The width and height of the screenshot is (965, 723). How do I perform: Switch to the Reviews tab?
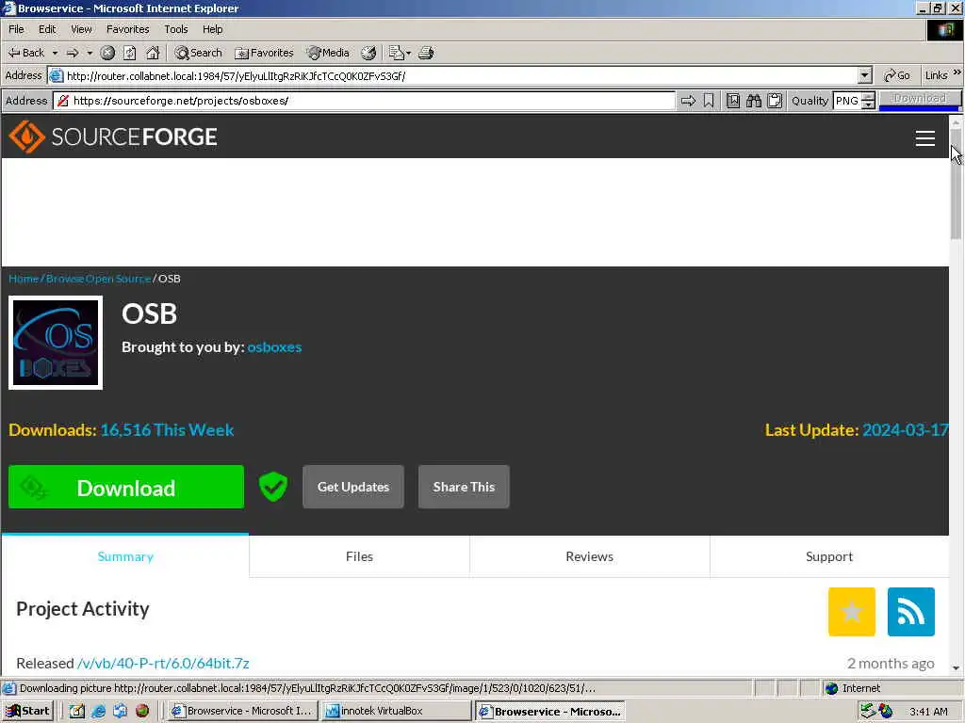590,556
